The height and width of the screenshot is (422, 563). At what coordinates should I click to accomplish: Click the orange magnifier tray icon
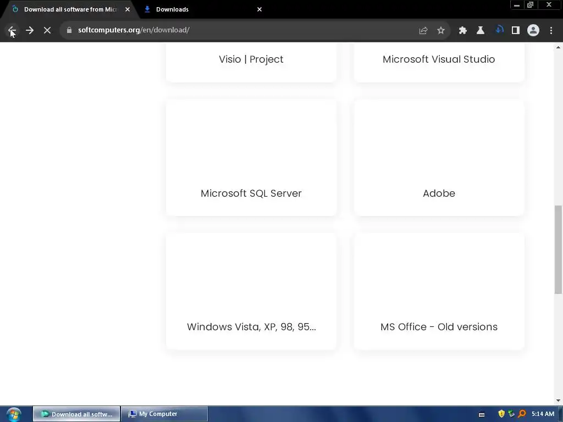(522, 414)
